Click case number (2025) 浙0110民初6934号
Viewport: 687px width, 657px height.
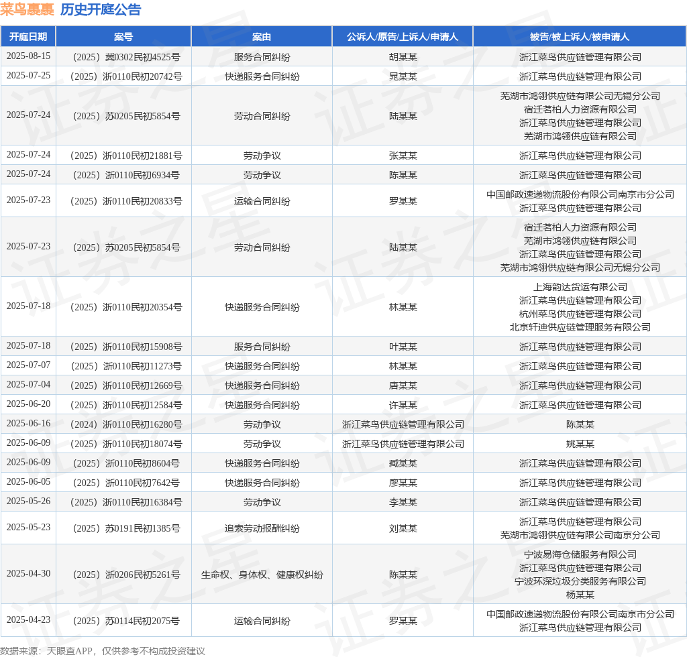[x=126, y=175]
